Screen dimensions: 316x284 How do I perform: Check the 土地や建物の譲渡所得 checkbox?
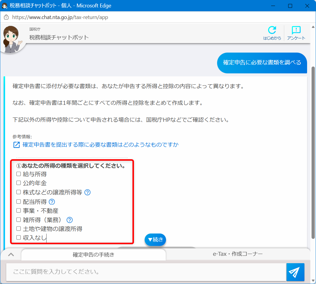[x=18, y=228]
